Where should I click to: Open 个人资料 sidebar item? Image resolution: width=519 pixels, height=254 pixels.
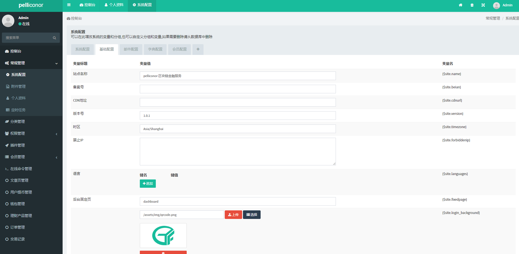(x=31, y=98)
